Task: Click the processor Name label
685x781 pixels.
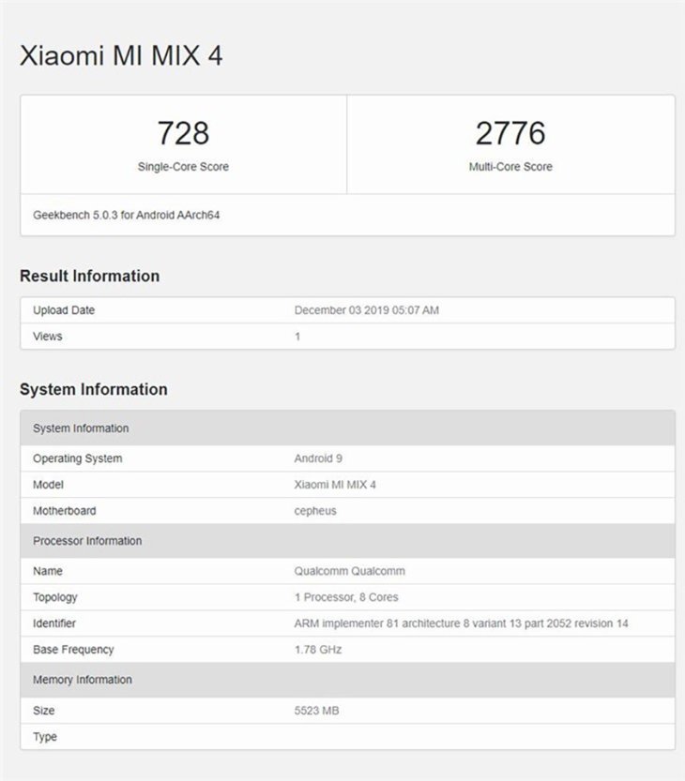Action: coord(47,571)
